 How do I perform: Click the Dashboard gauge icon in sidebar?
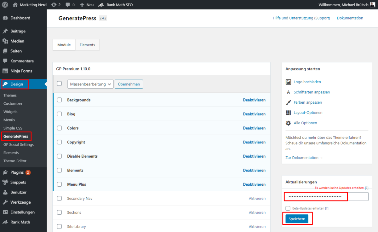click(x=5, y=18)
